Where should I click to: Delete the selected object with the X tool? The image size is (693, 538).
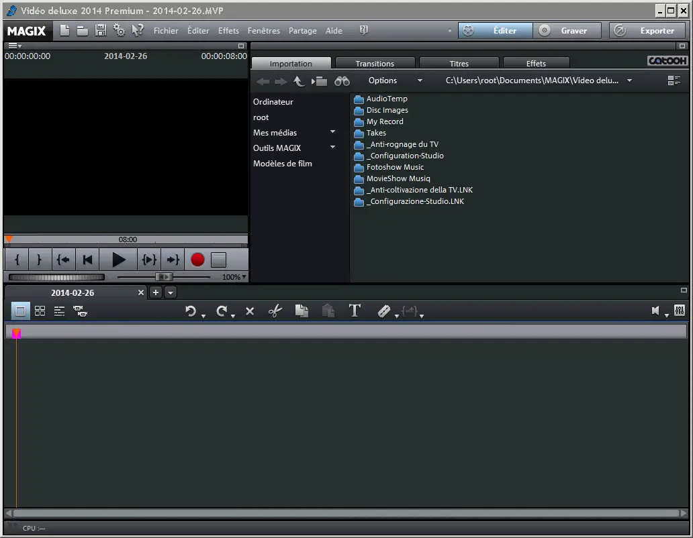click(x=250, y=311)
